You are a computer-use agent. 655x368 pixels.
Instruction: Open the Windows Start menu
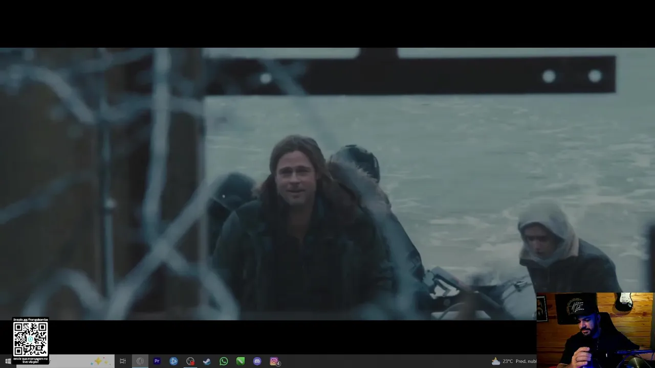8,361
